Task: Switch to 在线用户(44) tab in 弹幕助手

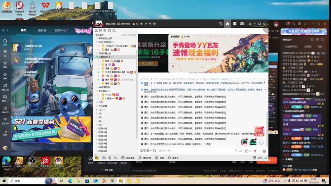Action: coord(291,47)
